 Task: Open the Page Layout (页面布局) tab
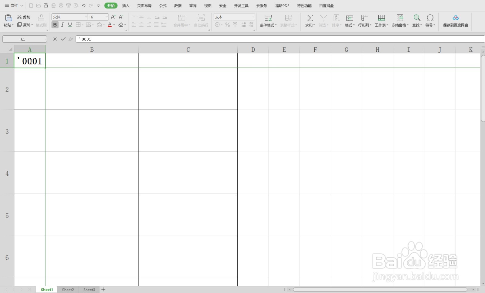[144, 6]
